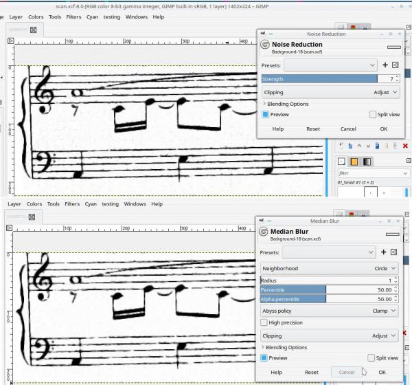Image resolution: width=412 pixels, height=385 pixels.
Task: Open Windows menu in the Median Blur window
Action: 135,204
